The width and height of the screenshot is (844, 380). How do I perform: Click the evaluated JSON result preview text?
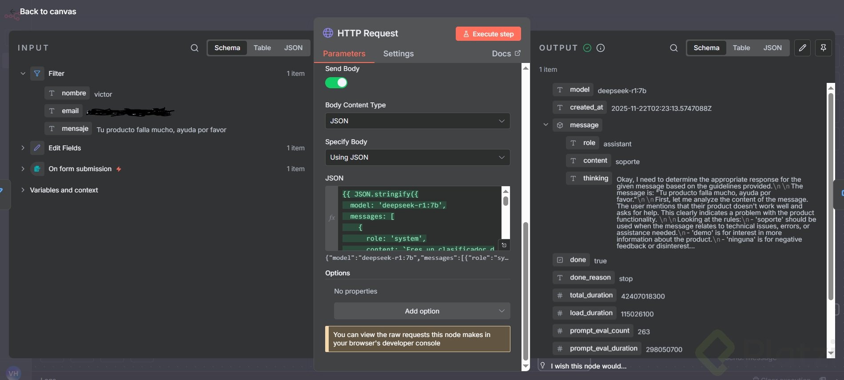pyautogui.click(x=417, y=258)
